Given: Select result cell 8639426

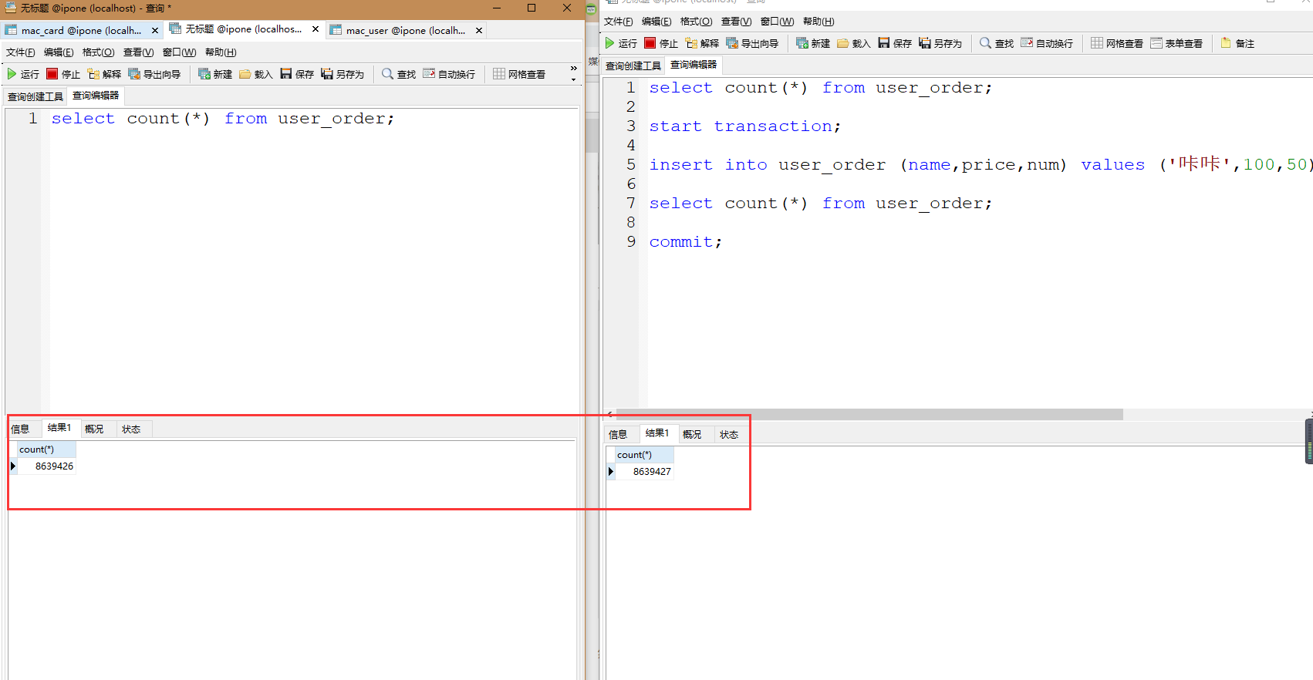Looking at the screenshot, I should pos(46,466).
